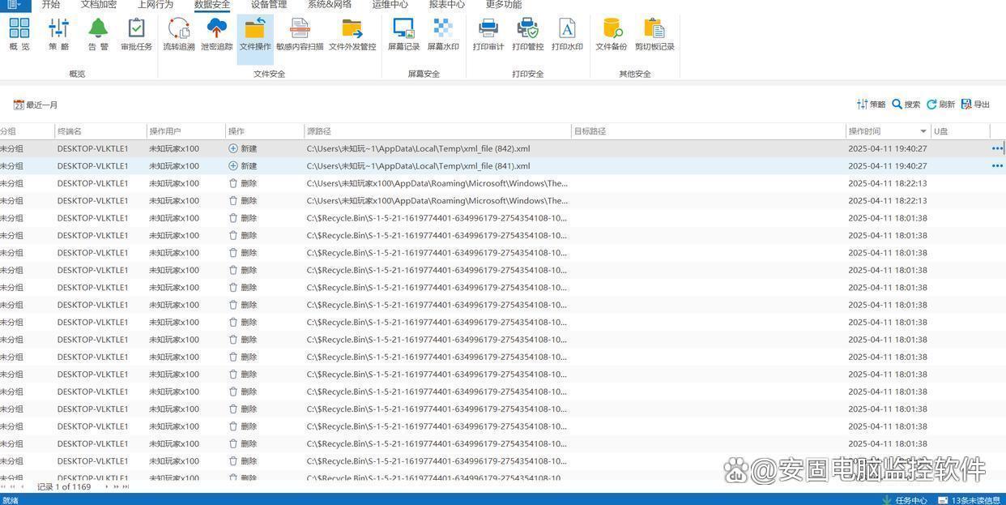This screenshot has width=1006, height=505.
Task: Click the 刷新 refresh button
Action: point(941,105)
